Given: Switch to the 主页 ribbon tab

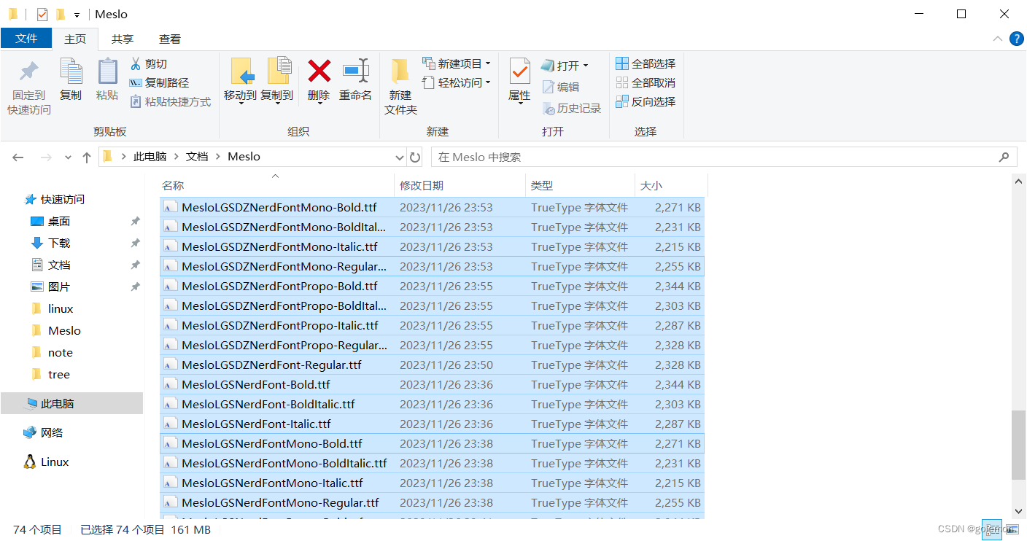Looking at the screenshot, I should click(x=75, y=39).
